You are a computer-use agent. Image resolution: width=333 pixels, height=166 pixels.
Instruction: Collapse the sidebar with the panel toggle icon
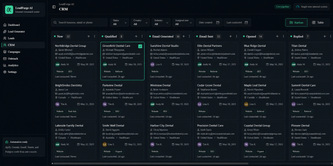pos(54,7)
